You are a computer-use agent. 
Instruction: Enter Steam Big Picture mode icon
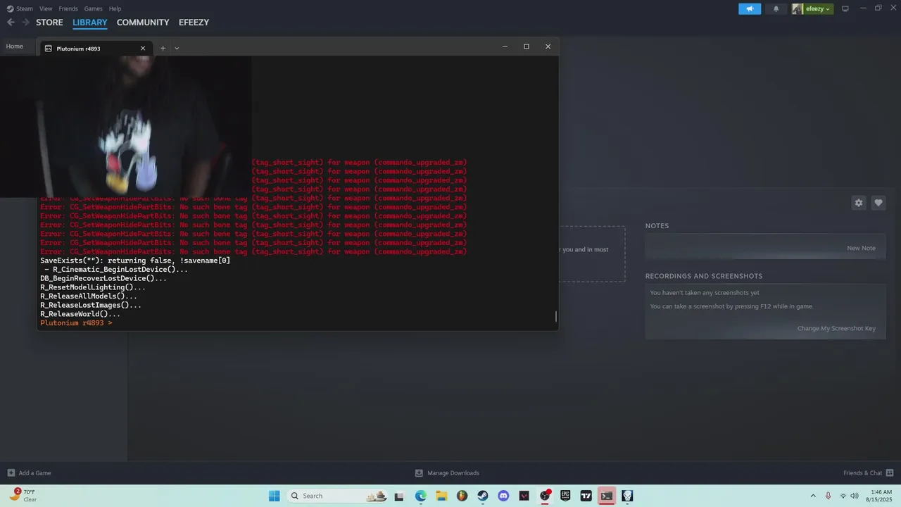click(845, 8)
